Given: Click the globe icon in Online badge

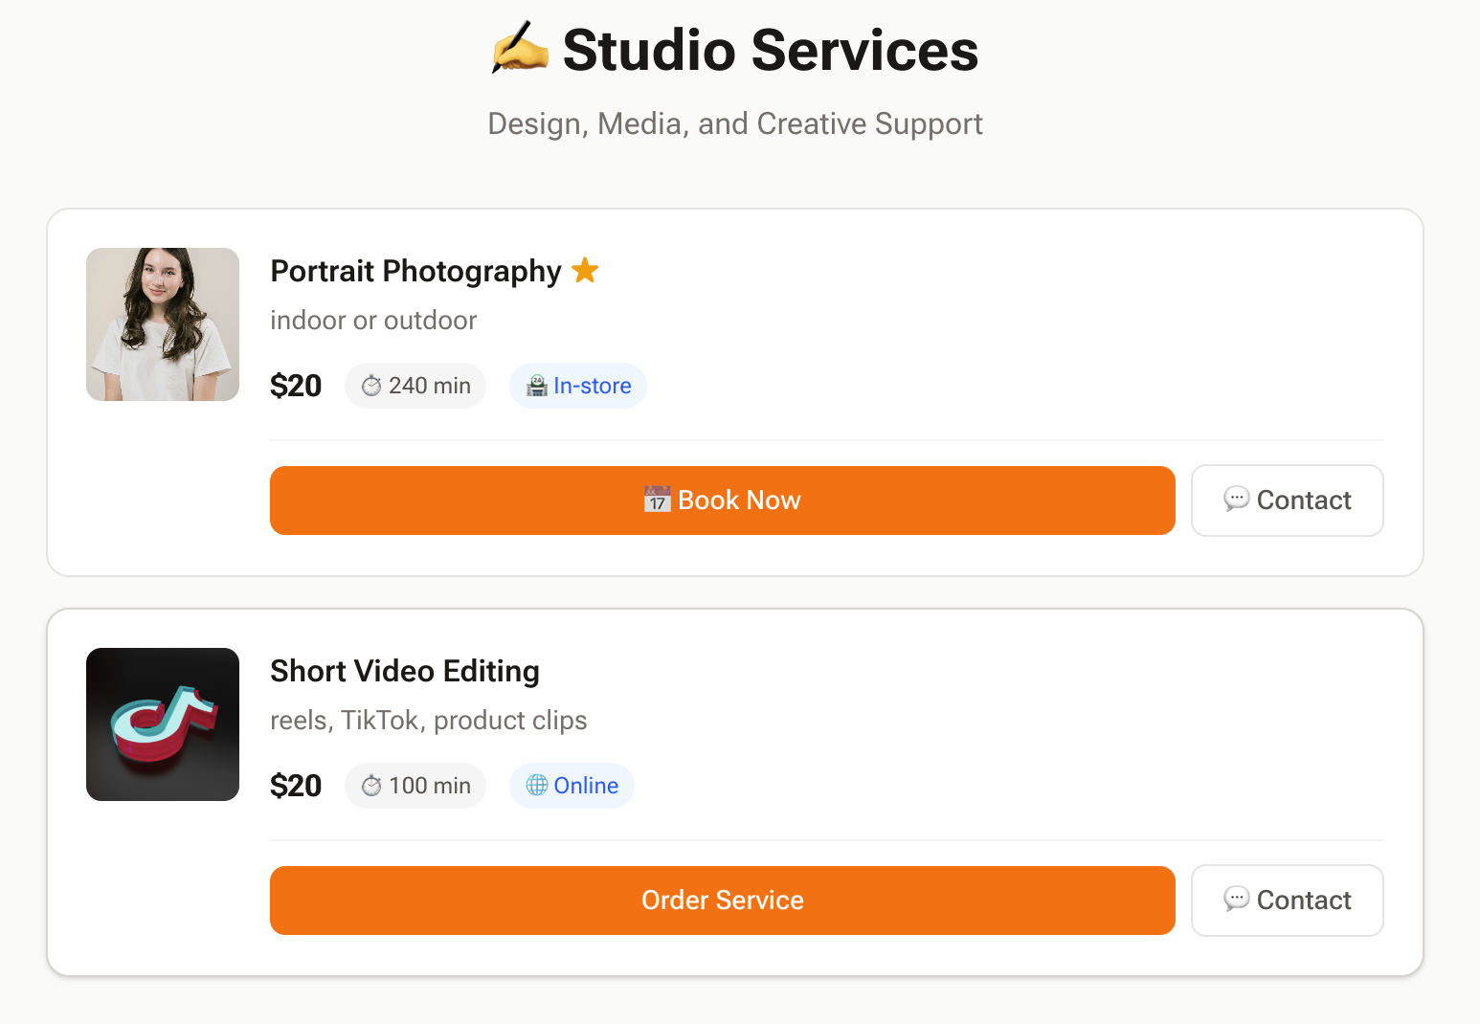Looking at the screenshot, I should pyautogui.click(x=537, y=786).
